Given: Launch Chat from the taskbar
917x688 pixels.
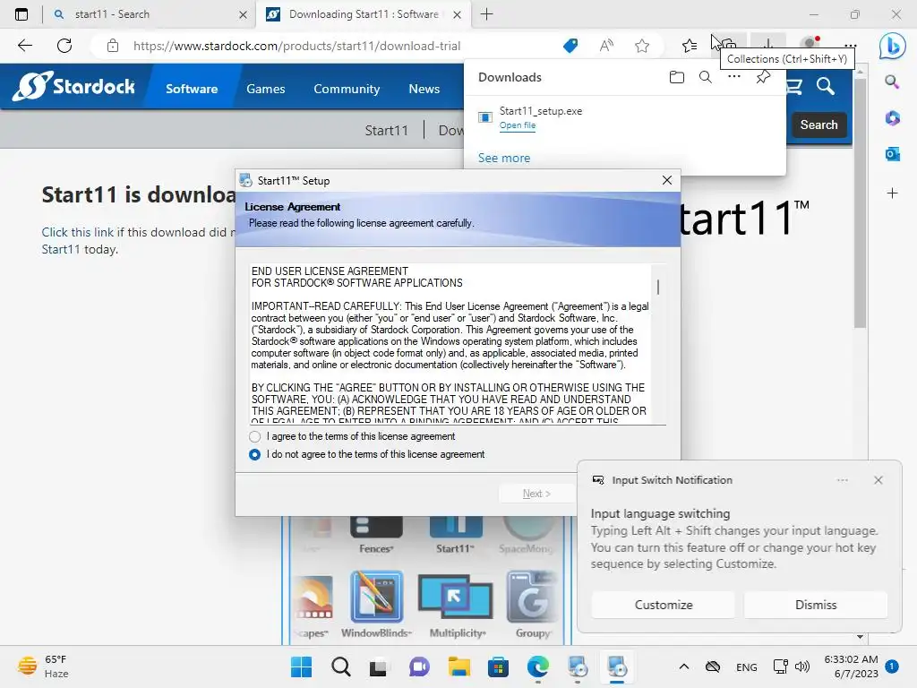Looking at the screenshot, I should [419, 666].
